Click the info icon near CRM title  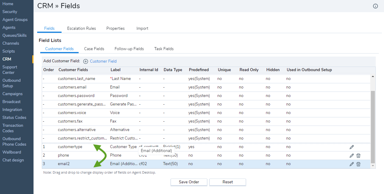tap(375, 6)
